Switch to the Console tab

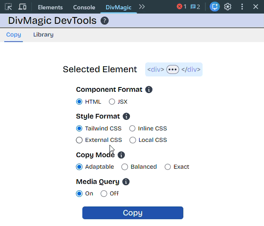[x=84, y=7]
